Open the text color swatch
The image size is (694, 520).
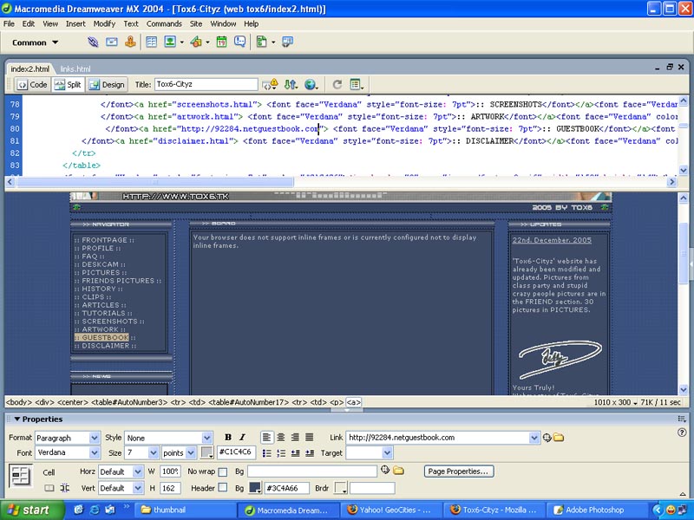click(207, 452)
